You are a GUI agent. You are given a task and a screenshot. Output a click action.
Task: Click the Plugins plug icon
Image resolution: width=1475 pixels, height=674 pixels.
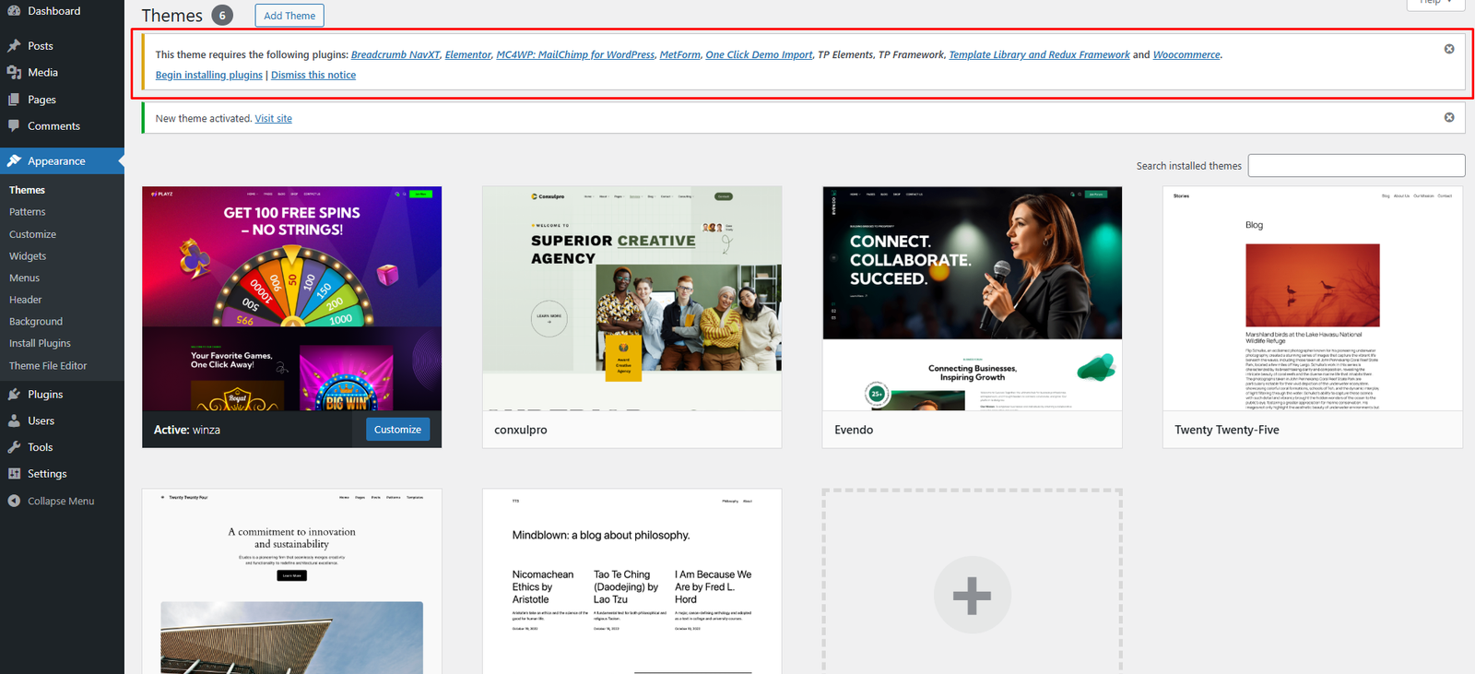pos(14,395)
